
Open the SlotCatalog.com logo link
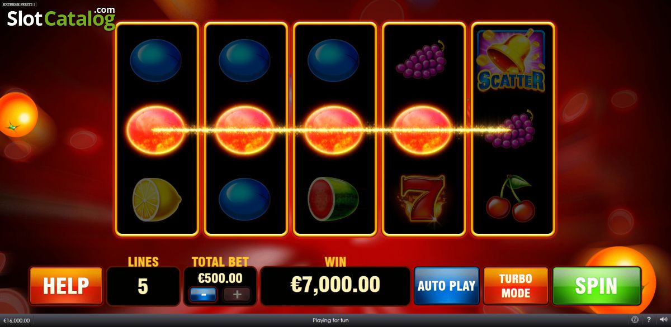coord(61,18)
